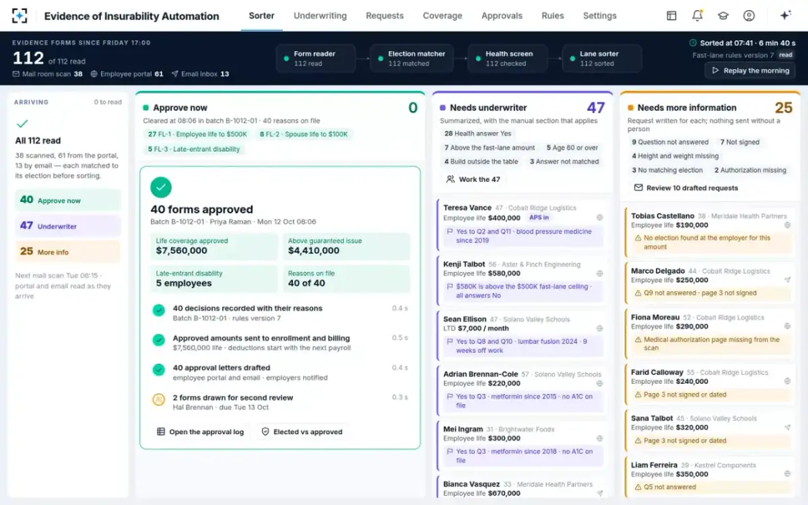
Task: Click the Life coverage approved $7,560,000 tile
Action: pyautogui.click(x=214, y=246)
